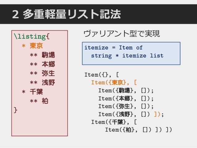The height and width of the screenshot is (148, 197).
Task: Click the '** 駒場' list entry
Action: click(x=42, y=55)
